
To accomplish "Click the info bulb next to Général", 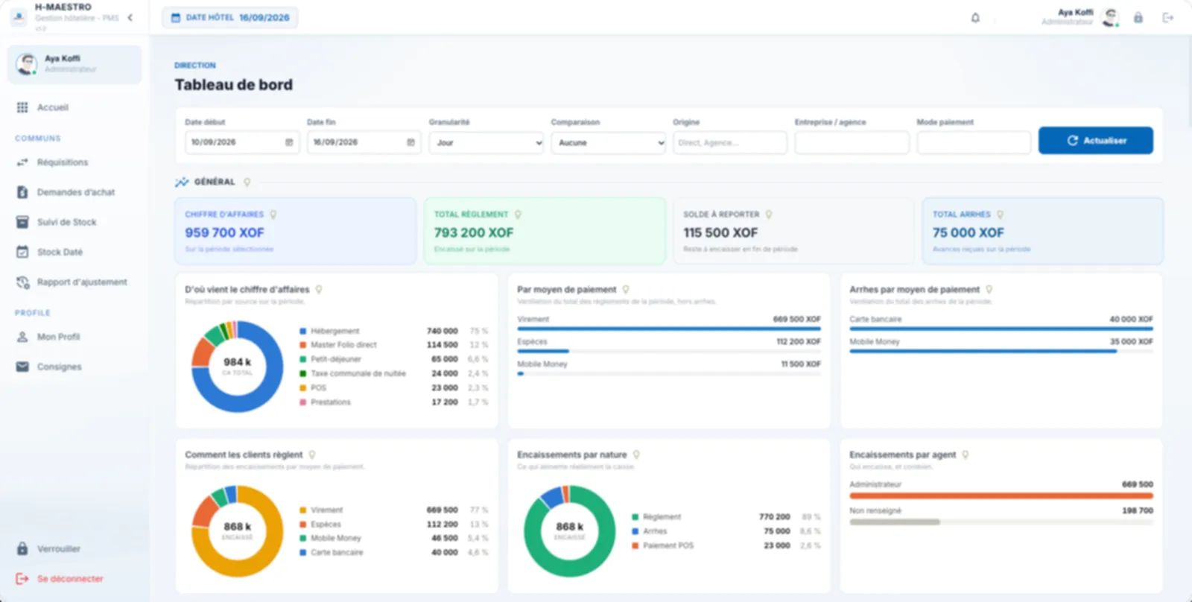I will click(247, 182).
